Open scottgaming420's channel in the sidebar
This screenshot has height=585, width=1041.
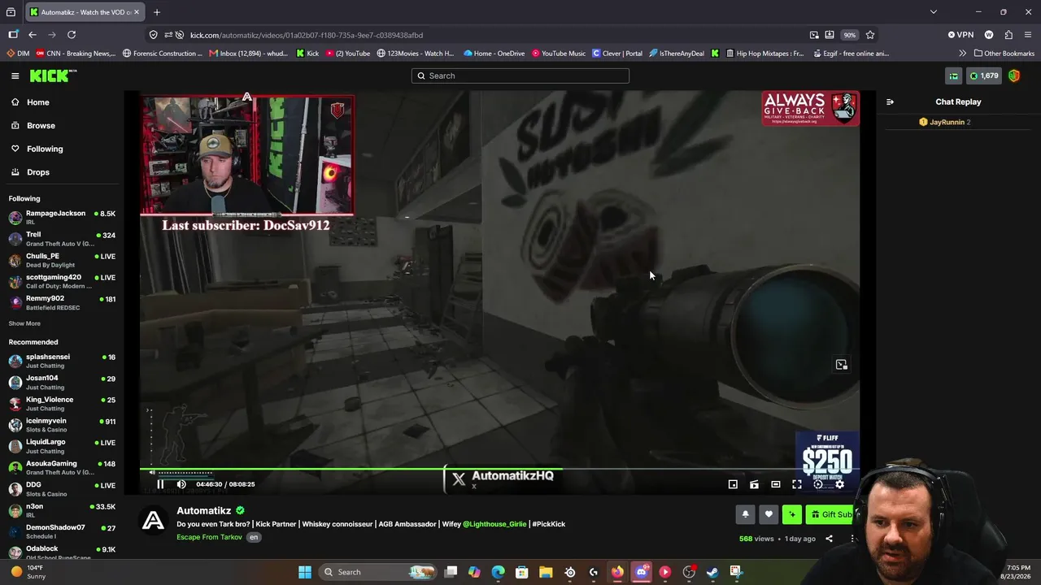[62, 281]
